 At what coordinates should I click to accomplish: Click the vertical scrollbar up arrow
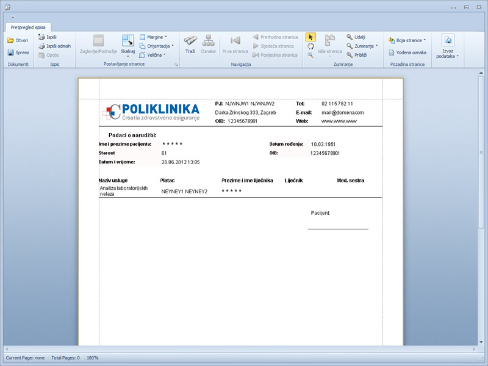tap(481, 73)
